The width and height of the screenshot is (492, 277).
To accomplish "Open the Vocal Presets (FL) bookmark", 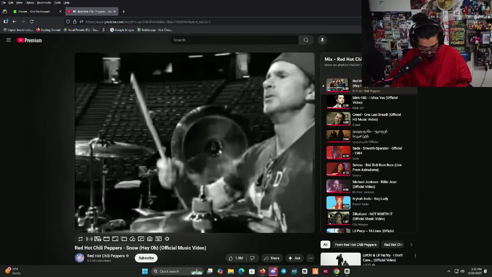I will [x=81, y=30].
